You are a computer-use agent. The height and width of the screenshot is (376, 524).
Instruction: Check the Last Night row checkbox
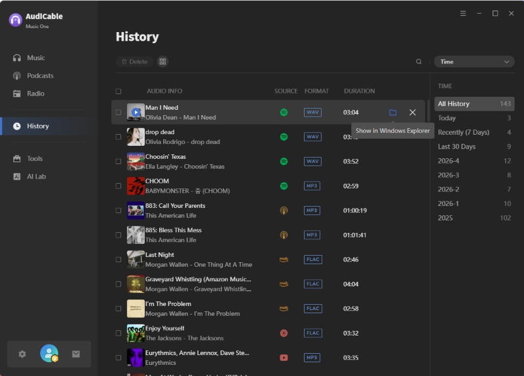point(119,260)
